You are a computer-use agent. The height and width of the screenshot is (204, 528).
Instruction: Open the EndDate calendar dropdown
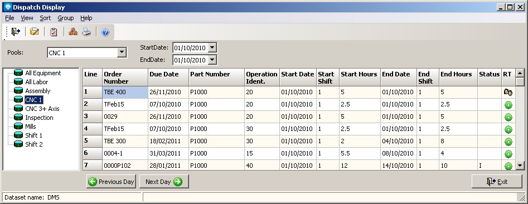212,60
